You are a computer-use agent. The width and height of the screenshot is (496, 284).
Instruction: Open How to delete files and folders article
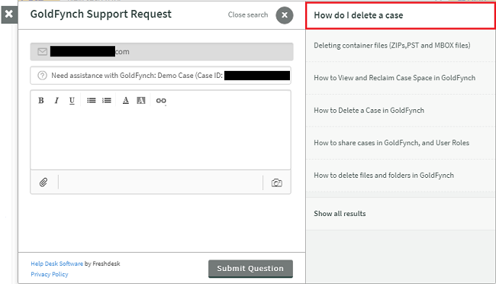pyautogui.click(x=401, y=176)
